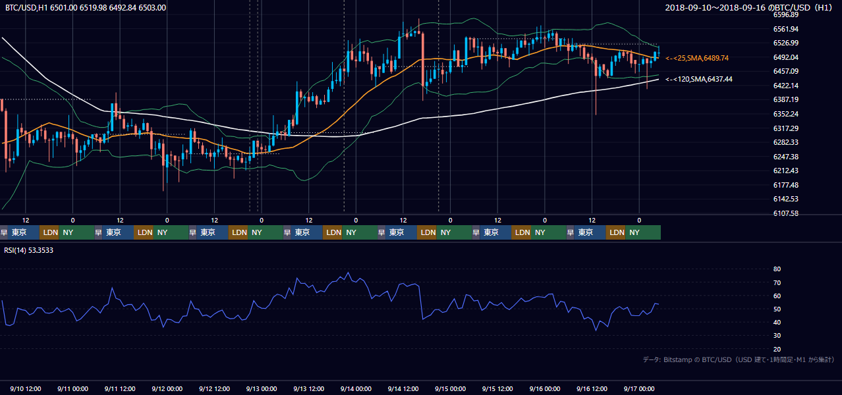Viewport: 842px width, 395px height.
Task: Click RSI scale value 70
Action: pyautogui.click(x=777, y=282)
